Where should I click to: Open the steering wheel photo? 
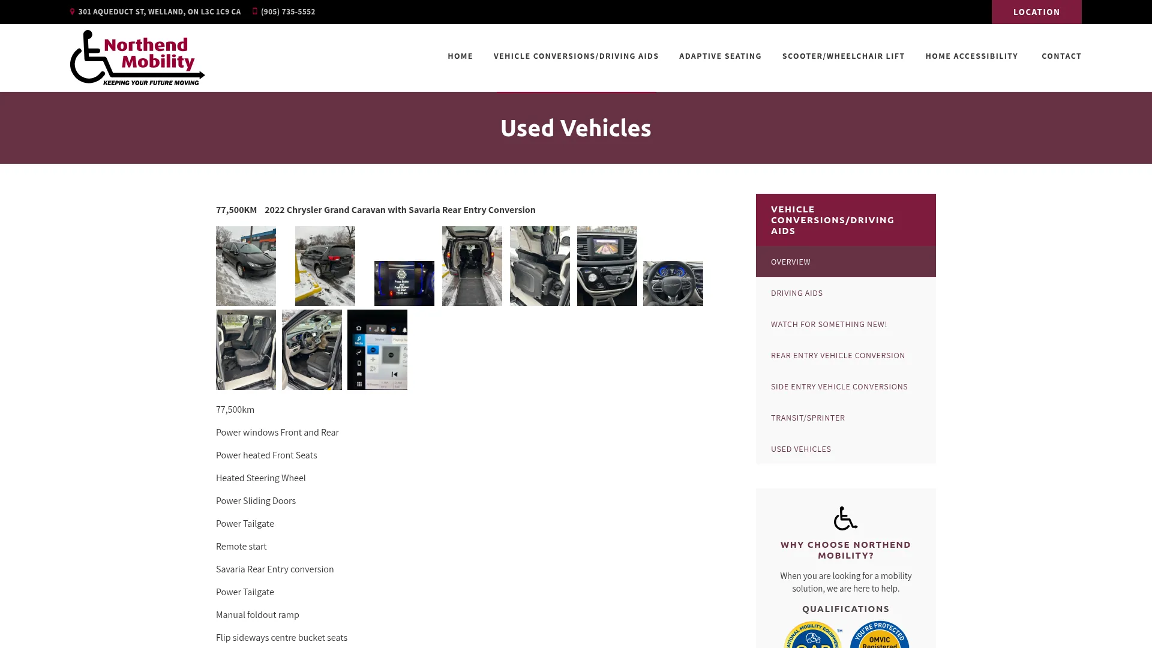click(x=673, y=283)
